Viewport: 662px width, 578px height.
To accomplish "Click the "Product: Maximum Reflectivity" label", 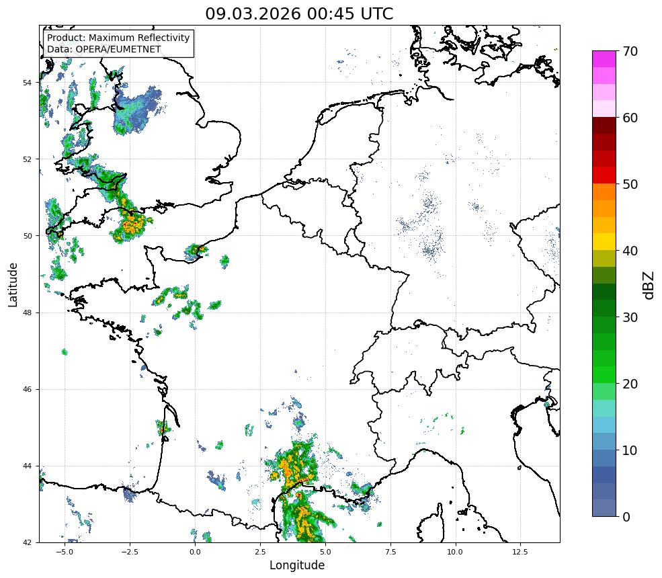I will coord(119,38).
